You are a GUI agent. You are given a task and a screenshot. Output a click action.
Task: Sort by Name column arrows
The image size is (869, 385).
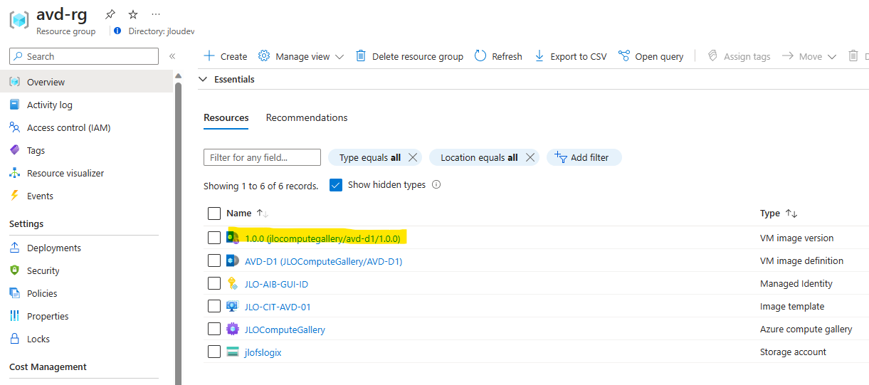262,213
